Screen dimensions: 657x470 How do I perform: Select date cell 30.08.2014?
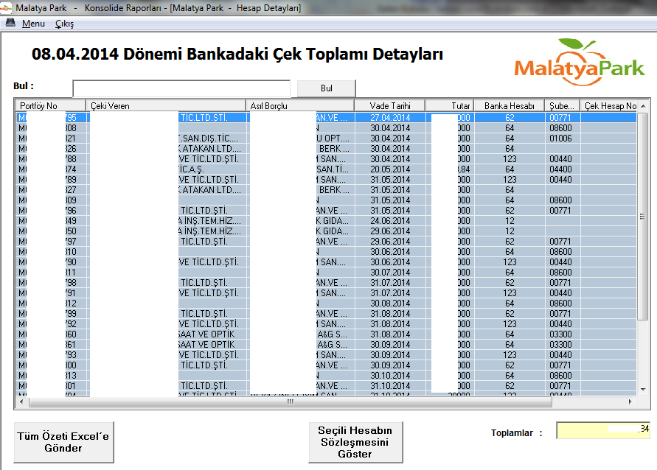(x=390, y=303)
